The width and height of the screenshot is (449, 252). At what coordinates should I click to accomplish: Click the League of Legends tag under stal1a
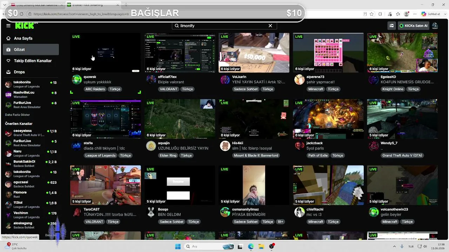coord(100,155)
